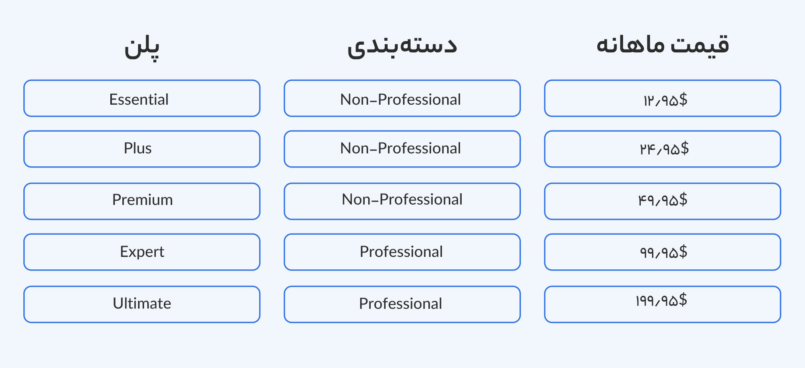Click the ۱۲٫۹۵$ monthly price box
The width and height of the screenshot is (805, 368).
click(663, 99)
